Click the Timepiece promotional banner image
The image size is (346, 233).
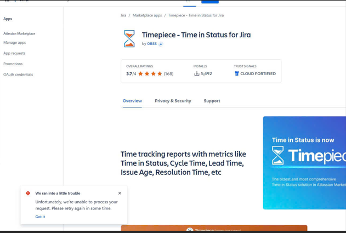pyautogui.click(x=304, y=163)
